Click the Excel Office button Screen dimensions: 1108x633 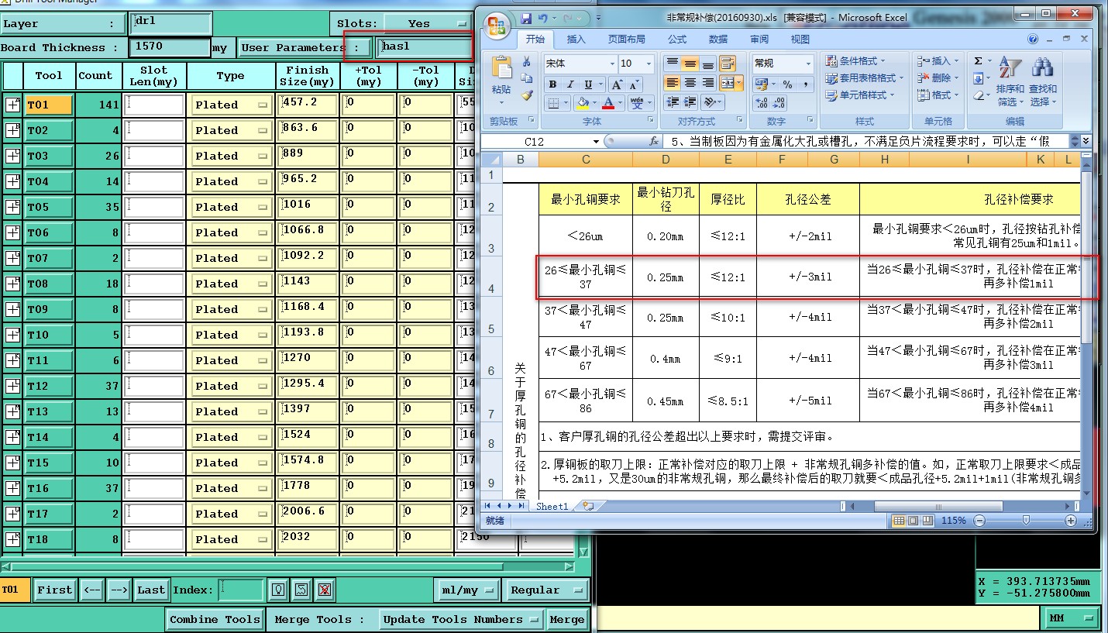(x=496, y=26)
